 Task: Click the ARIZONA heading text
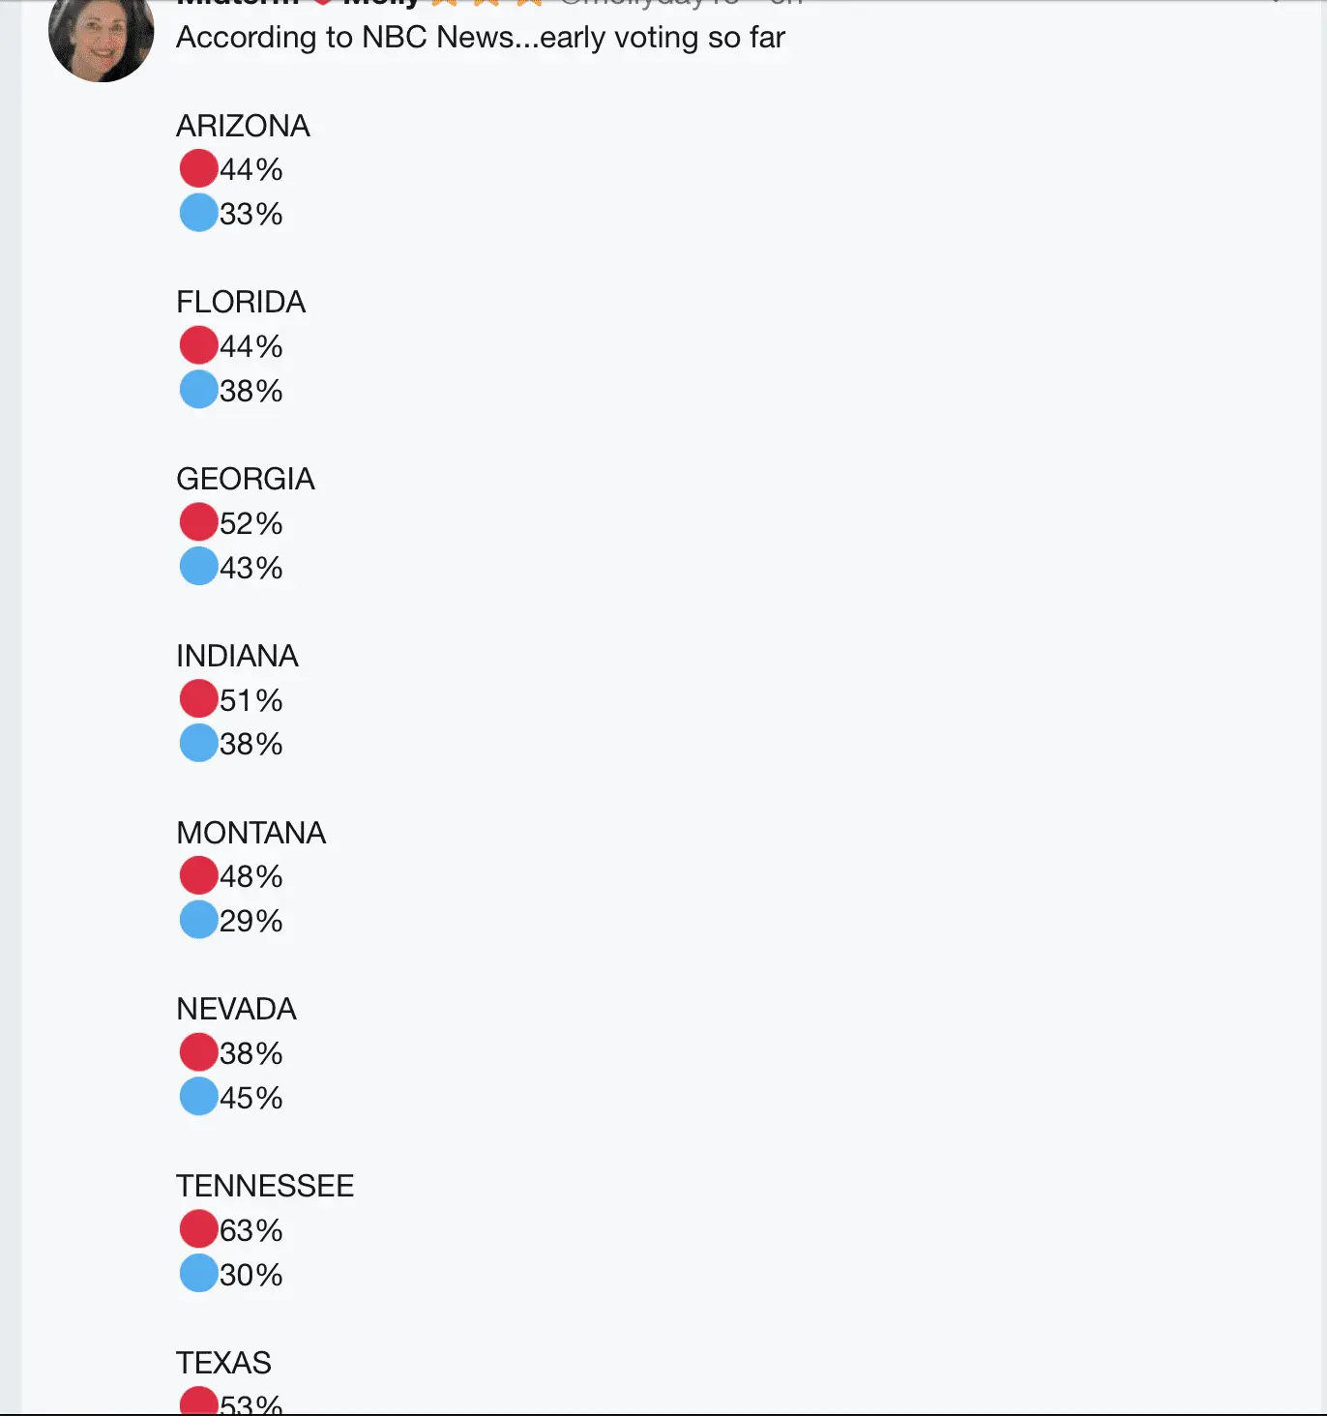pyautogui.click(x=243, y=126)
